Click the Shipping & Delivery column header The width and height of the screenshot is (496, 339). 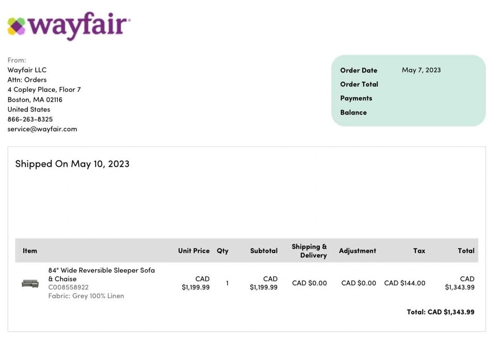309,251
